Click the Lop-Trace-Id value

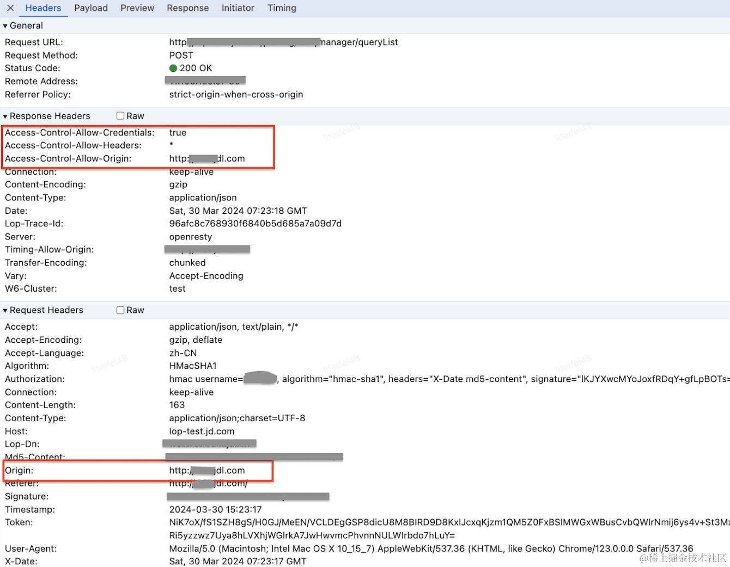click(255, 224)
